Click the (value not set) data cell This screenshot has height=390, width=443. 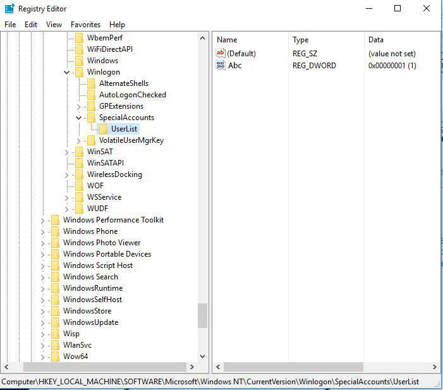click(x=392, y=54)
